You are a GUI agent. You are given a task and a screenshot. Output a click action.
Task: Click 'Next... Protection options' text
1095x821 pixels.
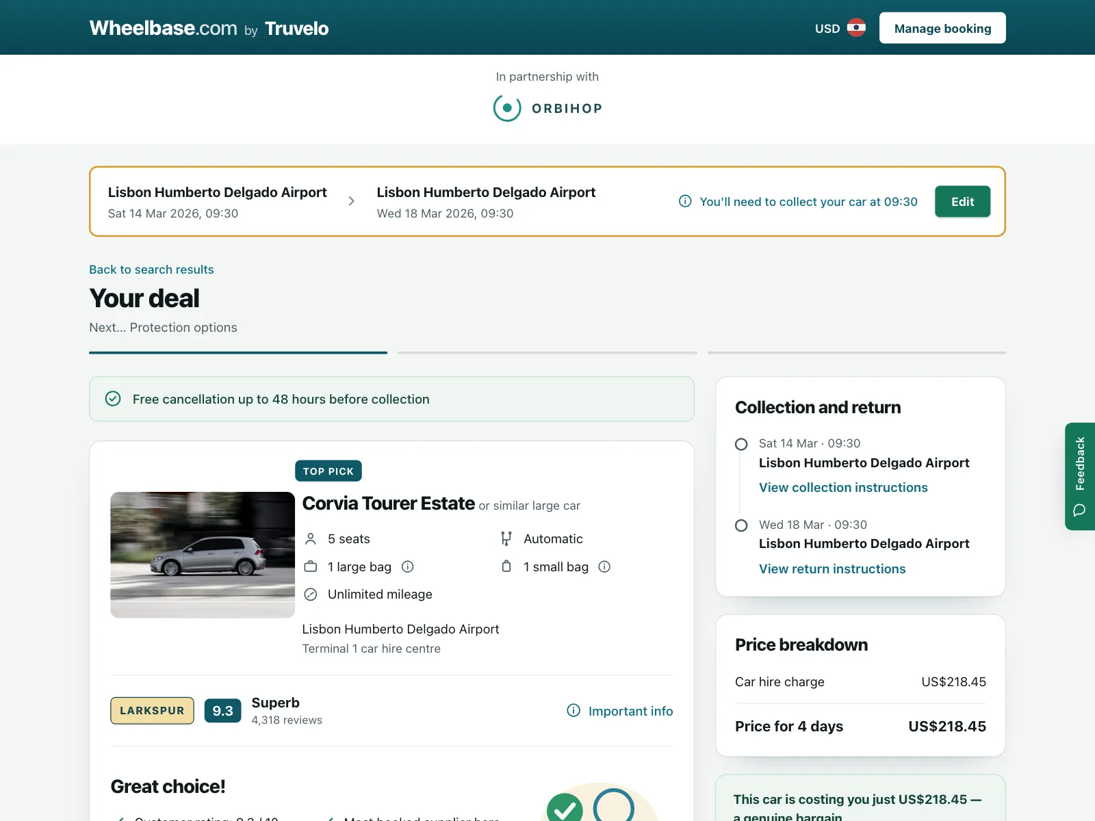point(163,328)
